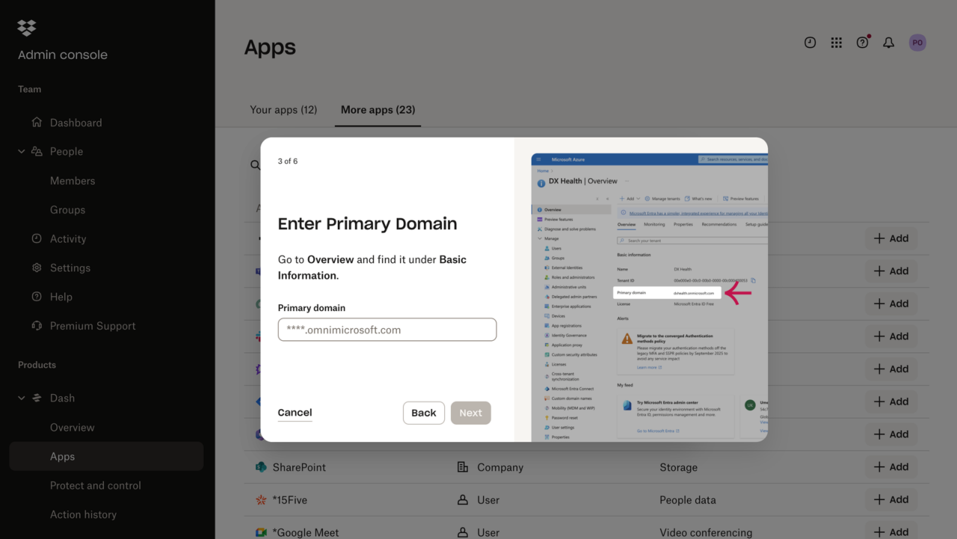Image resolution: width=957 pixels, height=539 pixels.
Task: Click the help question mark icon
Action: pyautogui.click(x=862, y=43)
